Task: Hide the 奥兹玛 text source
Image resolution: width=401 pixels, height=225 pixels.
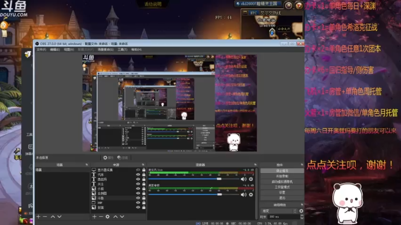Action: point(138,179)
